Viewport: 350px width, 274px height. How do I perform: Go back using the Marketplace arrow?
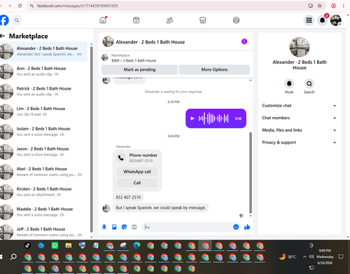3,36
